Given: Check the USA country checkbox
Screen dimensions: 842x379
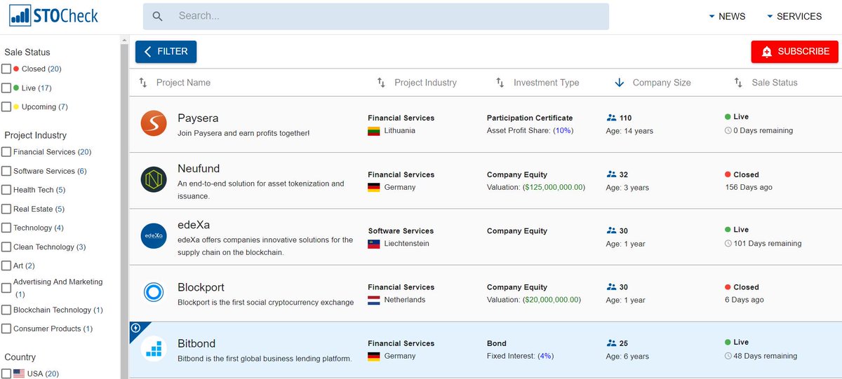Looking at the screenshot, I should click(x=6, y=373).
